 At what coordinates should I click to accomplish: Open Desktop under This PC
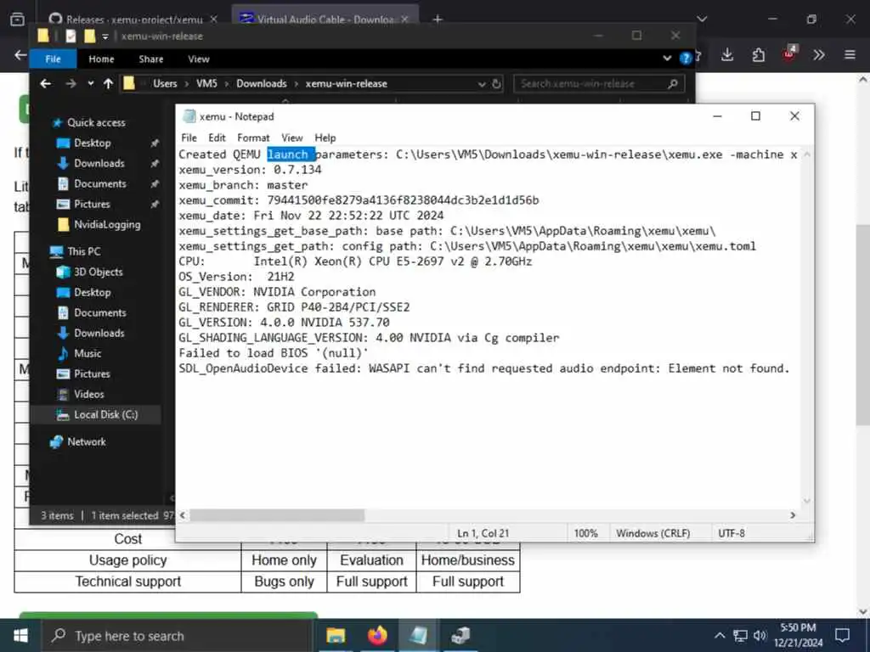[x=92, y=292]
